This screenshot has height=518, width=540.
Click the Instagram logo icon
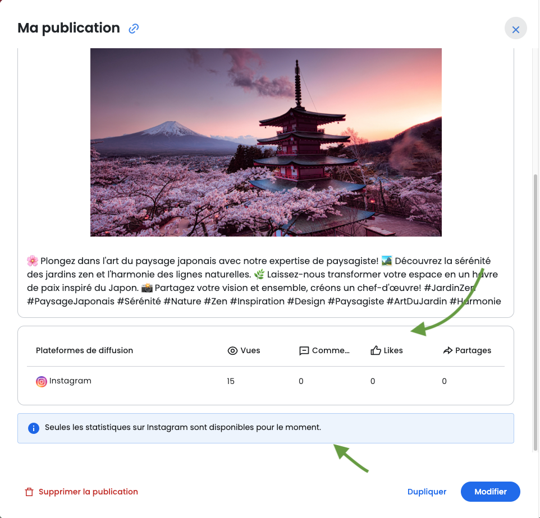click(x=42, y=382)
